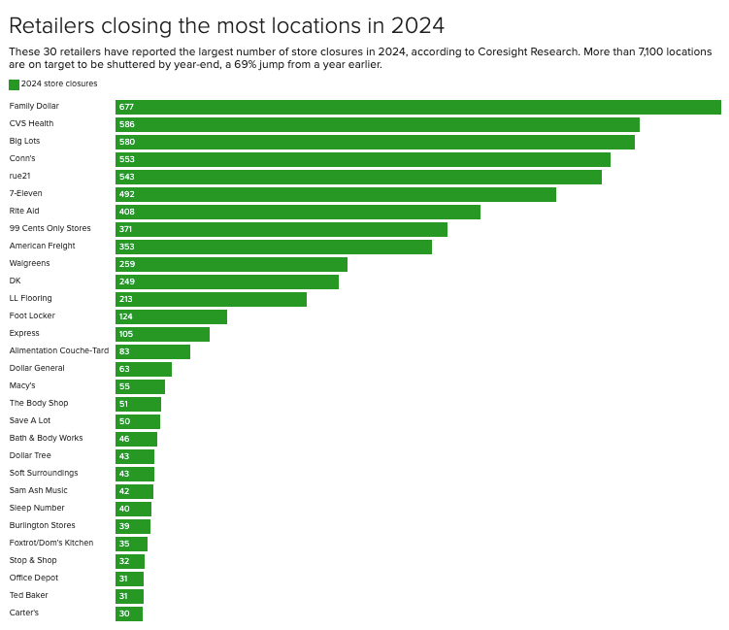This screenshot has height=630, width=729.
Task: Click the 'rue21' retailer label
Action: [x=19, y=176]
